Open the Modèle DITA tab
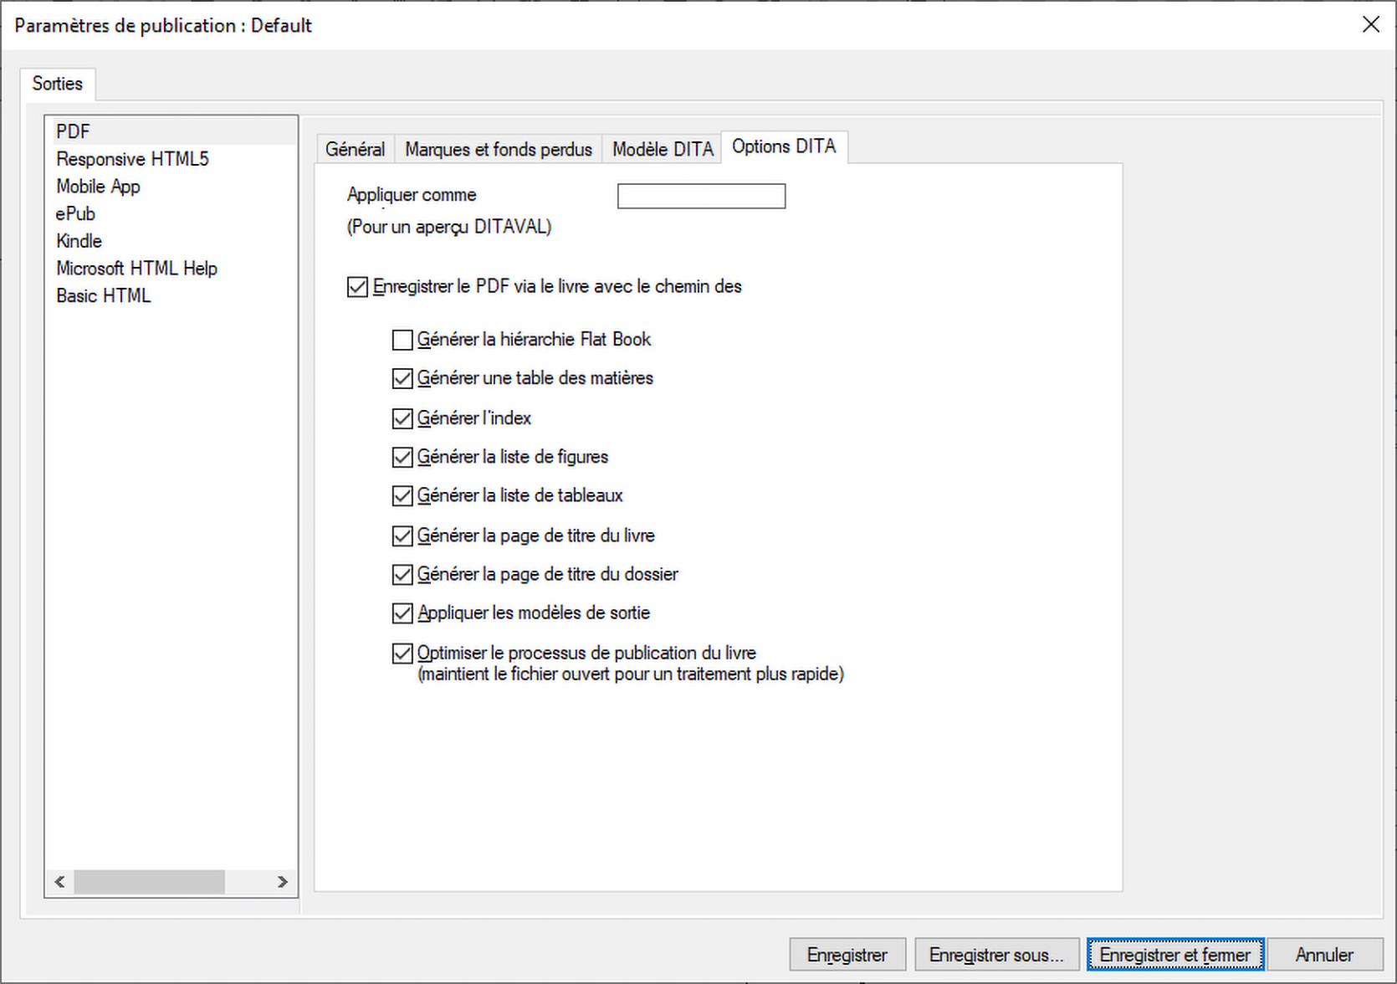The height and width of the screenshot is (984, 1397). point(662,149)
